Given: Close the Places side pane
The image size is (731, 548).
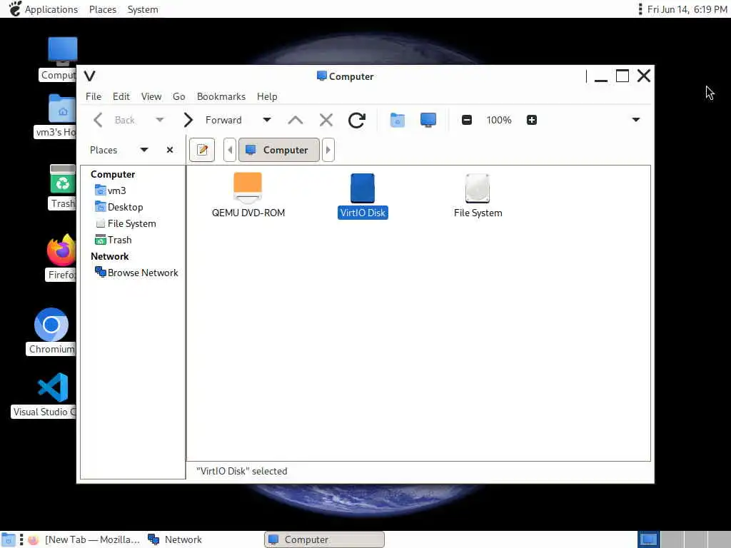Looking at the screenshot, I should (170, 150).
